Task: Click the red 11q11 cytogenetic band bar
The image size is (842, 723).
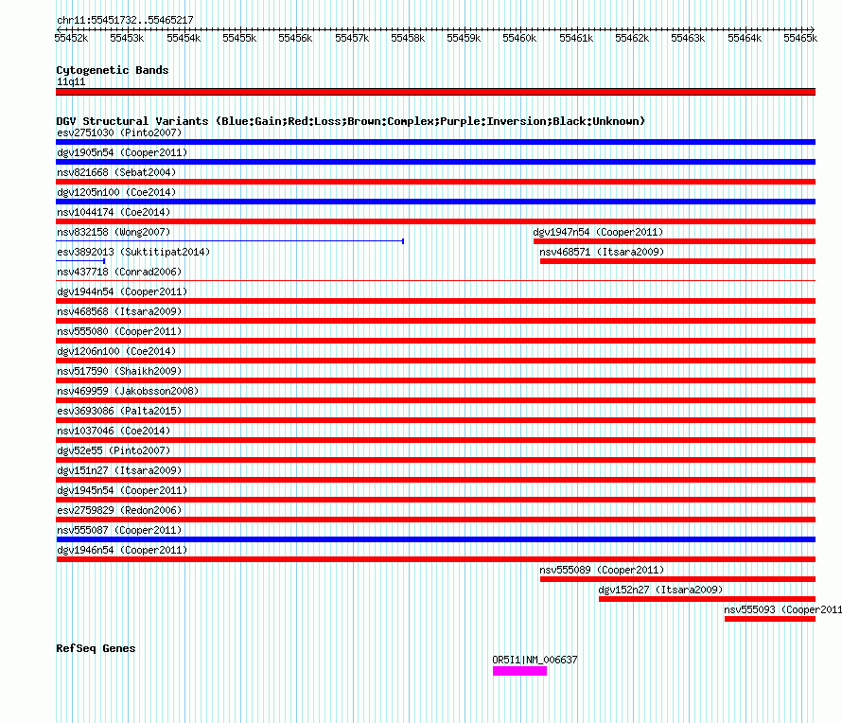Action: click(435, 92)
